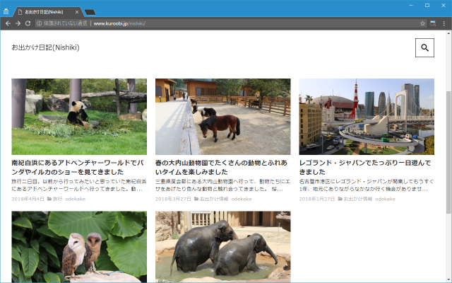Viewport: 452px width, 283px height.
Task: Reload the page with refresh icon
Action: pyautogui.click(x=28, y=23)
